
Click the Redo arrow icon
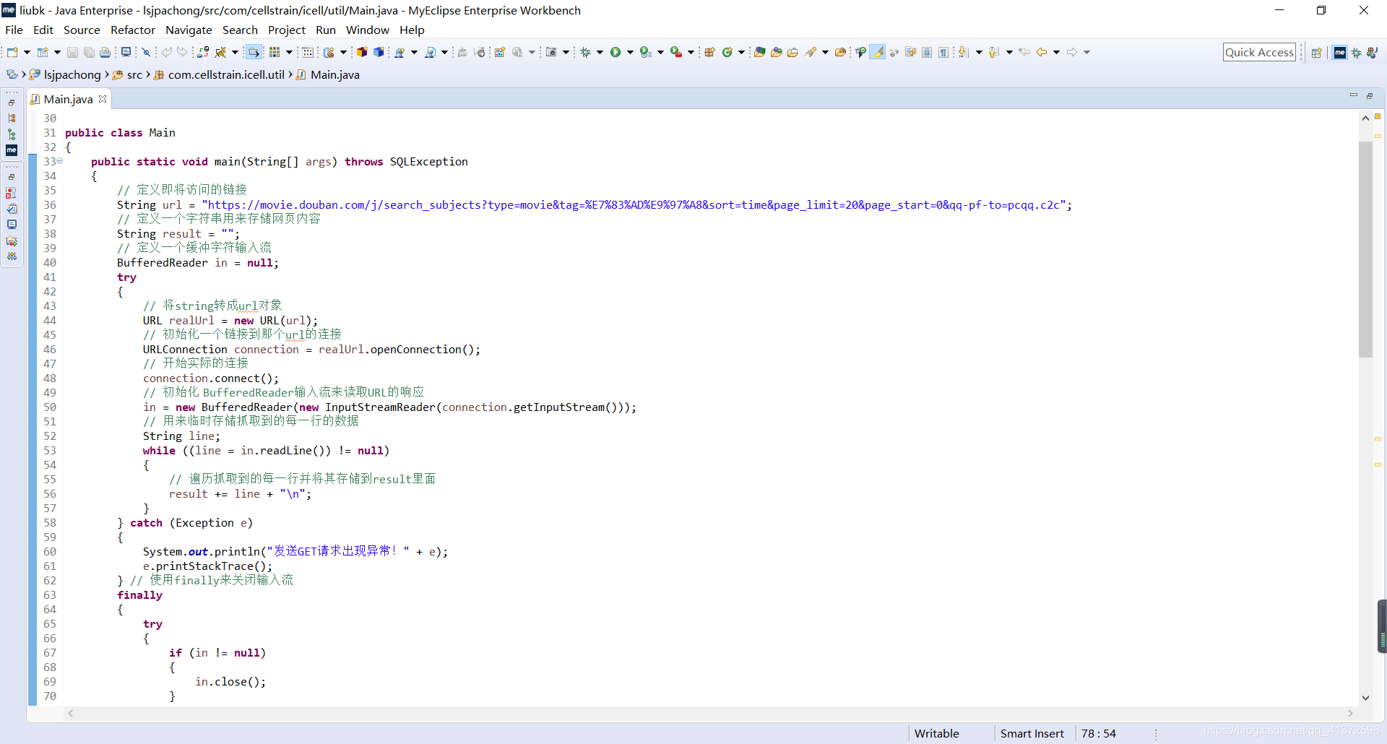pyautogui.click(x=182, y=52)
